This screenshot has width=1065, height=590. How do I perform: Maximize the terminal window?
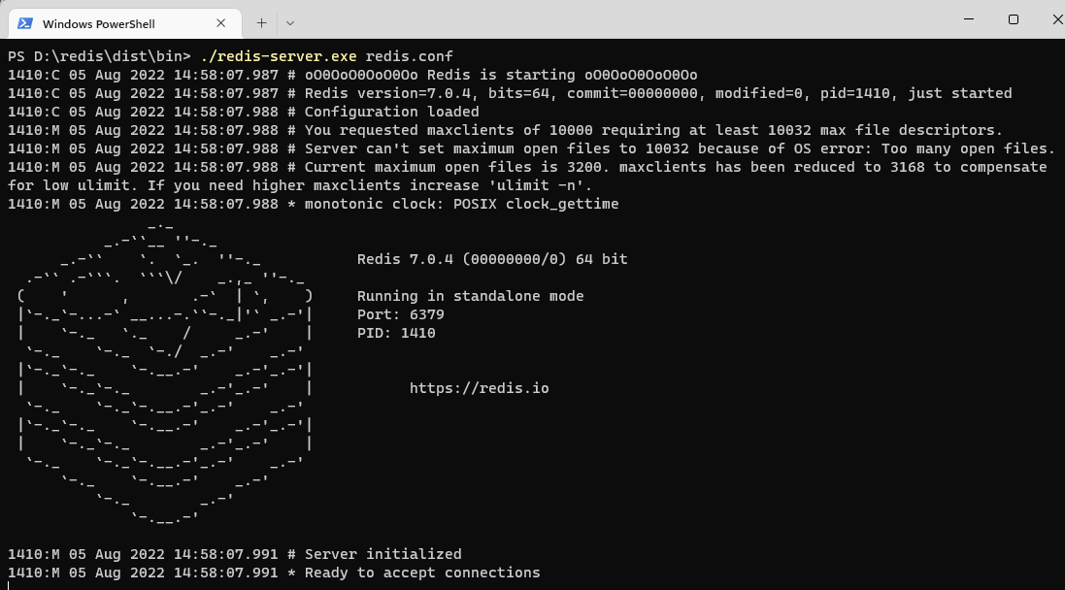click(1013, 19)
